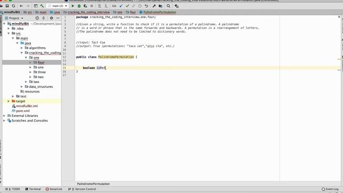This screenshot has width=343, height=193.
Task: Select the java source folder
Action: [x=28, y=43]
